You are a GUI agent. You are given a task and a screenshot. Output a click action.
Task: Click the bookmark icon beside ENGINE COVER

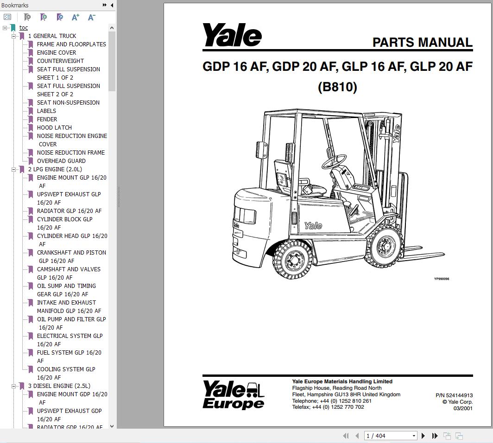[x=31, y=53]
